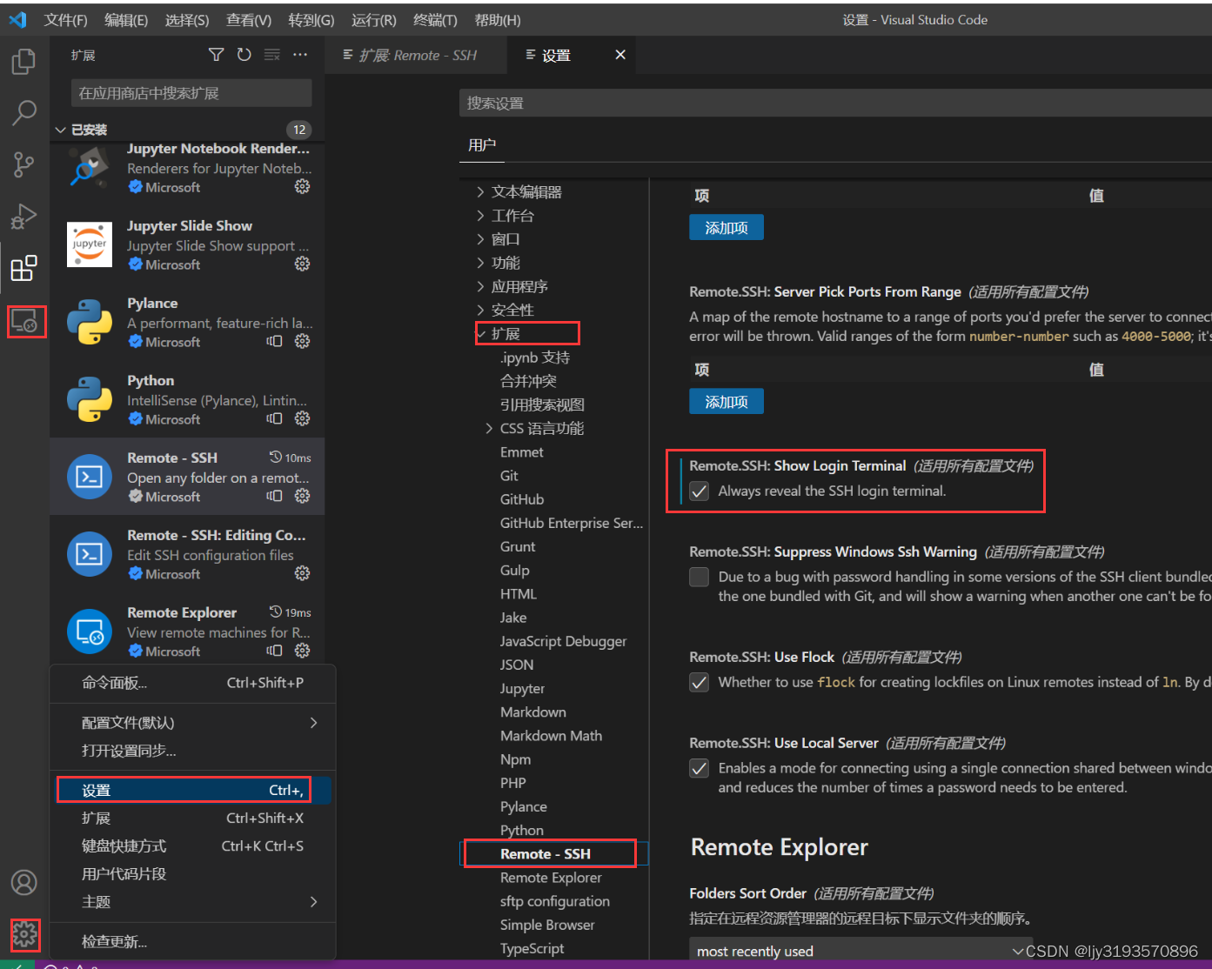
Task: Open the Search view in activity bar
Action: pyautogui.click(x=23, y=112)
